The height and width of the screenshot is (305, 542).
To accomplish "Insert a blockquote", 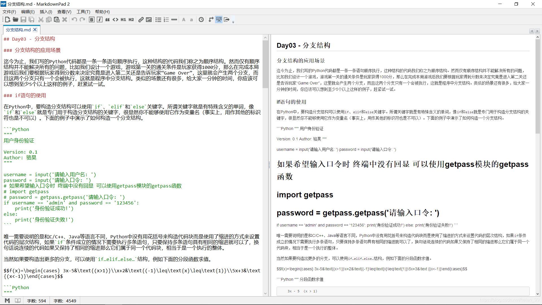I will point(108,19).
